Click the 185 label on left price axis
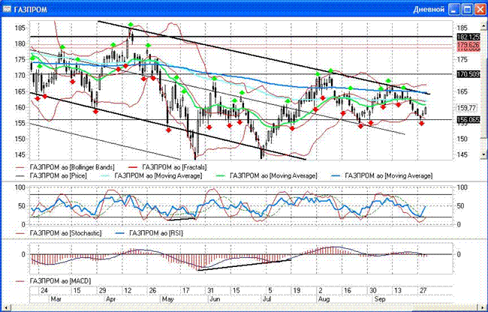This screenshot has width=488, height=312. pyautogui.click(x=20, y=28)
